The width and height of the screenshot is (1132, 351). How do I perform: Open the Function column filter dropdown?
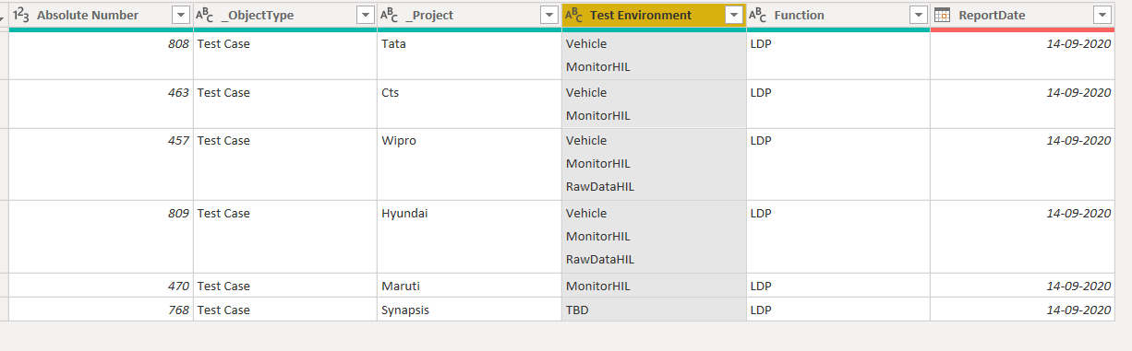point(918,15)
